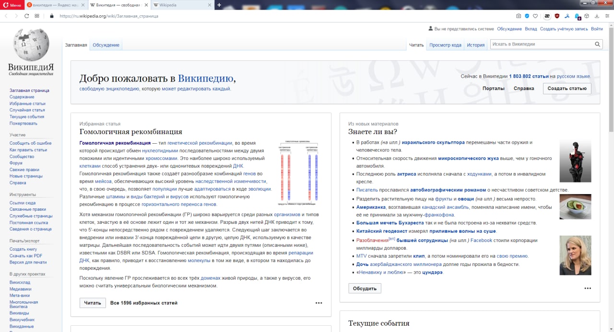Select the Заглавная page tab
The width and height of the screenshot is (614, 332).
[x=76, y=45]
